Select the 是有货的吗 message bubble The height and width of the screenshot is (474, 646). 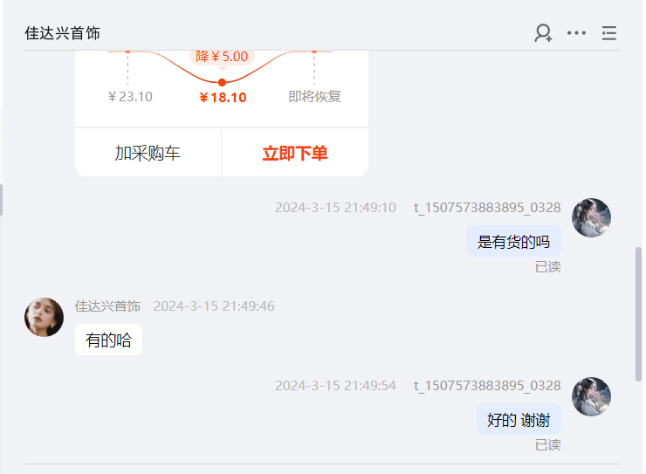point(513,241)
